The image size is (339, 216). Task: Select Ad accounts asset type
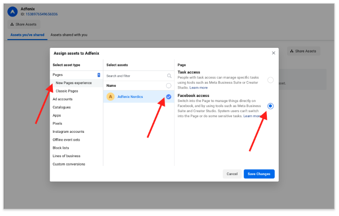tap(76, 99)
